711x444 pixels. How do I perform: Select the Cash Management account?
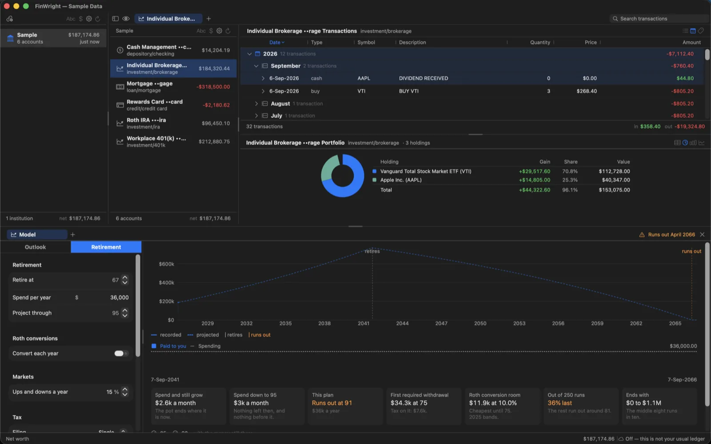tap(173, 50)
